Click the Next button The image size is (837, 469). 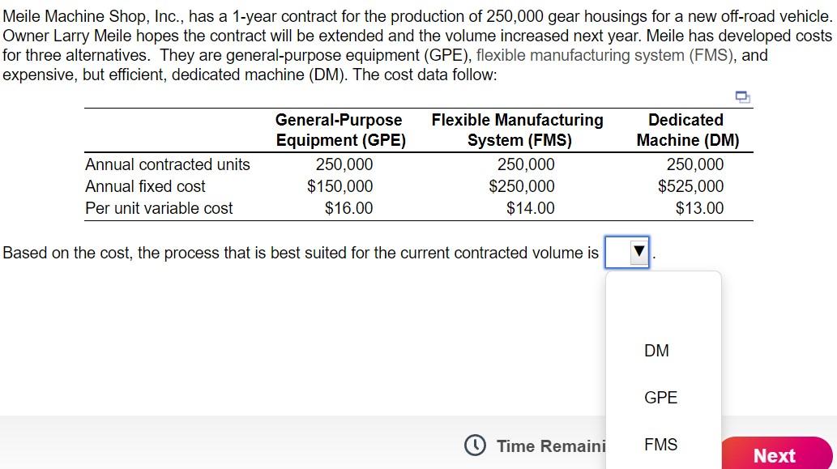coord(775,455)
